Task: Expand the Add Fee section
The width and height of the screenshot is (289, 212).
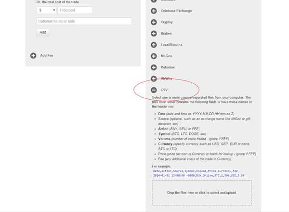Action: click(33, 56)
